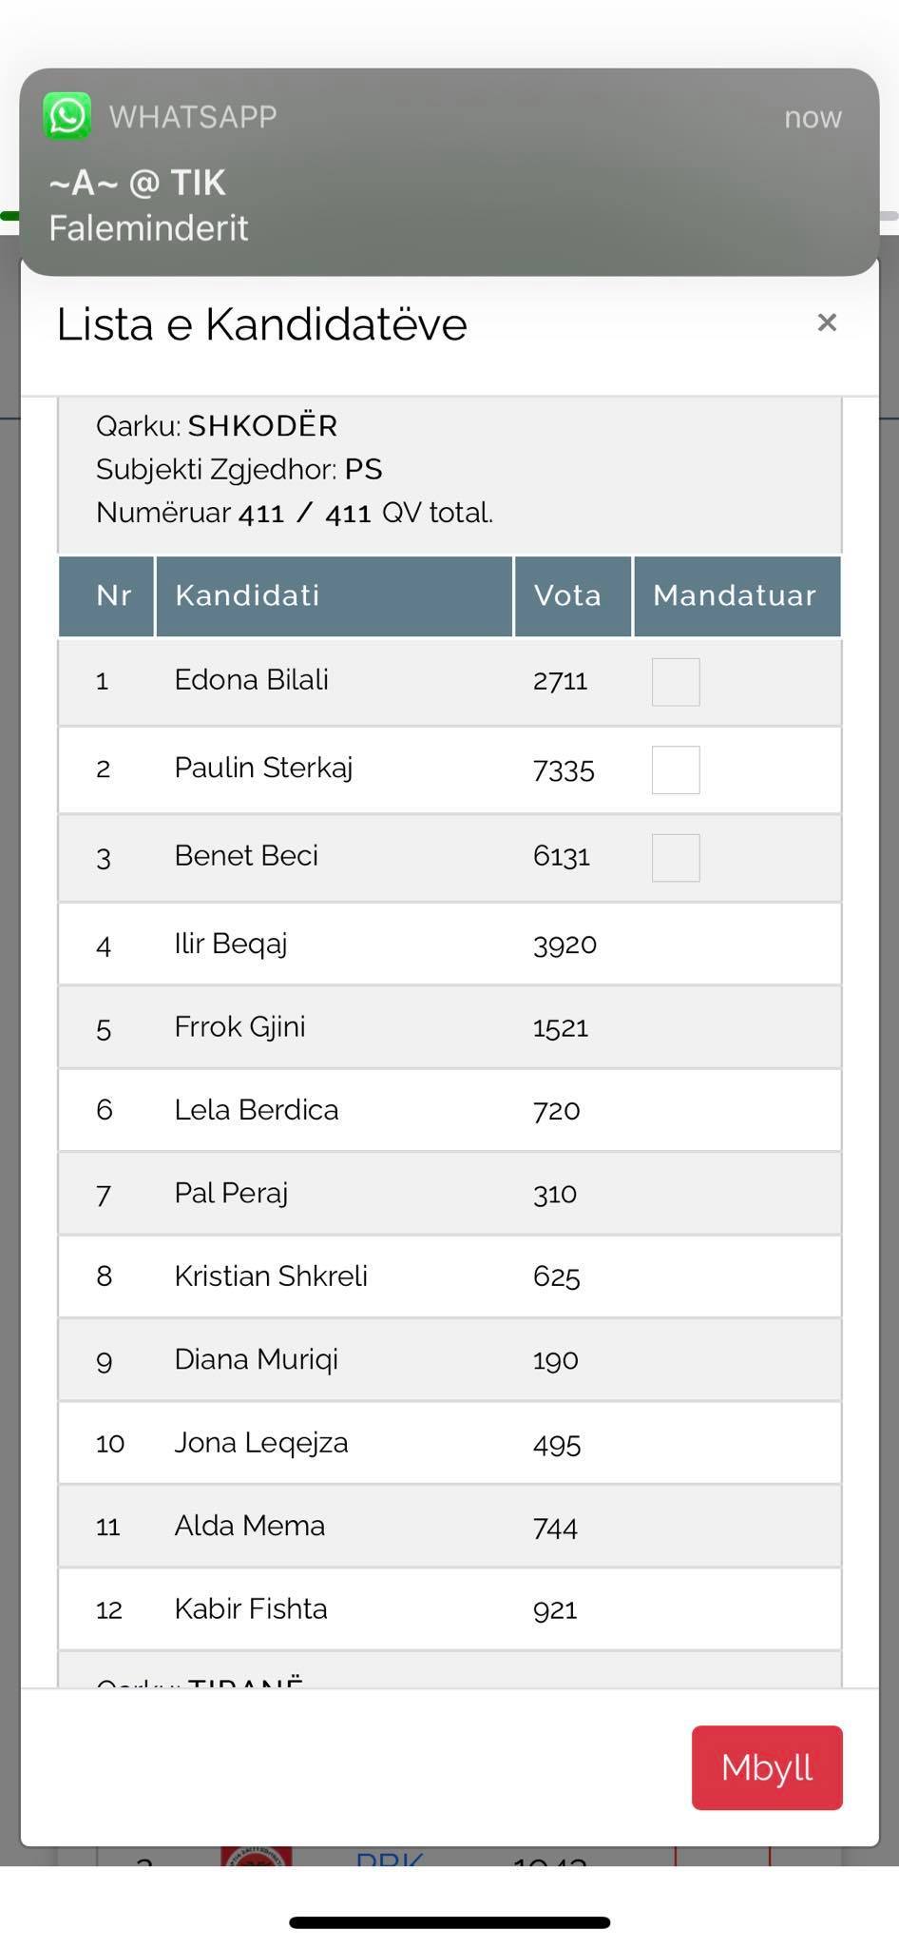Close the Lista e Kandidatëve dialog

(827, 322)
